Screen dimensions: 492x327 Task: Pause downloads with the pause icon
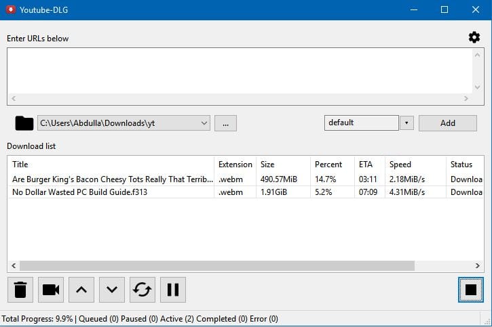tap(173, 290)
